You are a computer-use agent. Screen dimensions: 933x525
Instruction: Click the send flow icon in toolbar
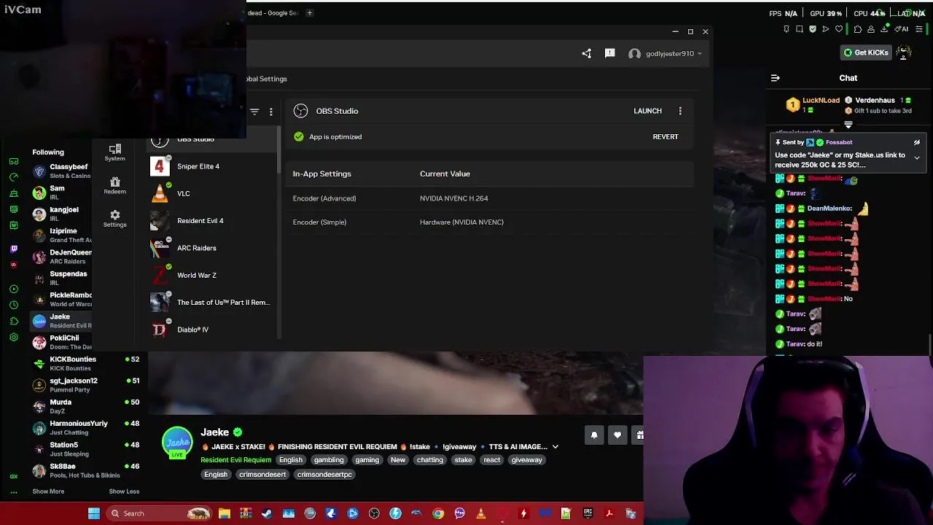pyautogui.click(x=826, y=29)
